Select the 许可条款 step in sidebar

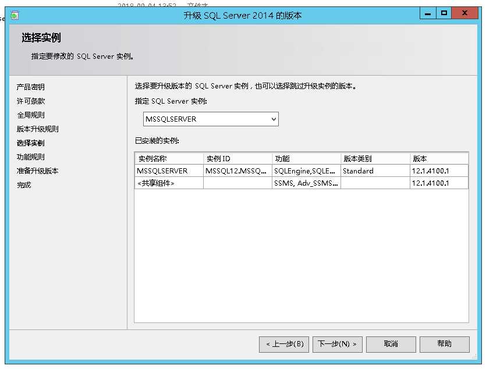(x=31, y=101)
